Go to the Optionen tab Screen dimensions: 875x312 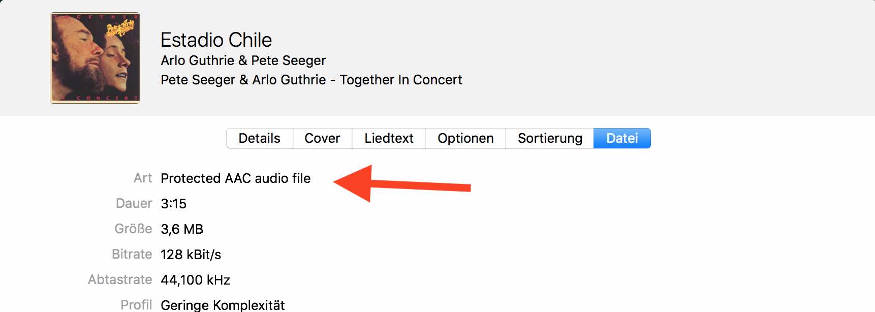(465, 138)
